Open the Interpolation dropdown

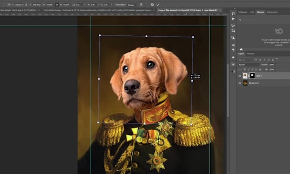coord(133,5)
